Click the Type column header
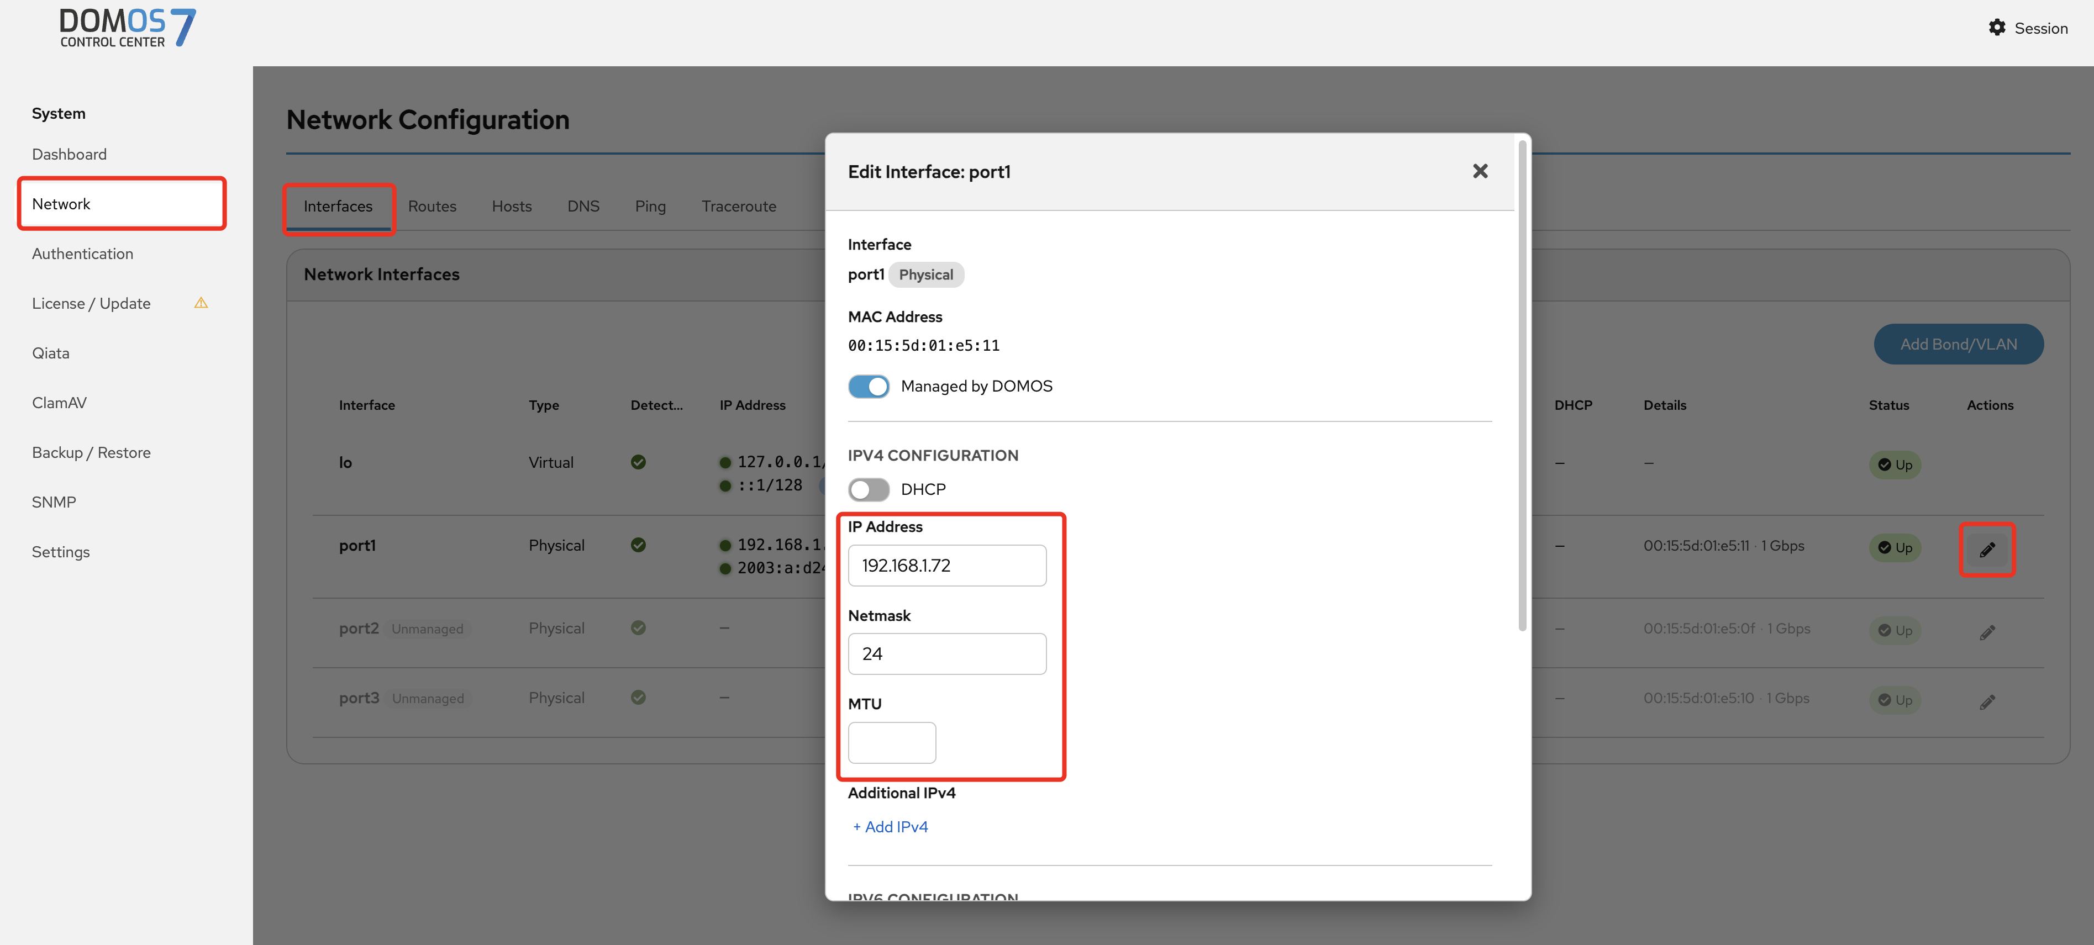The image size is (2094, 945). coord(543,405)
